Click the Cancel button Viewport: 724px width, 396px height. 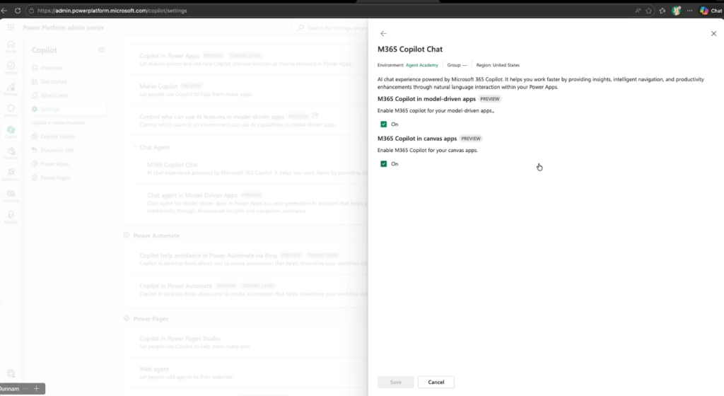[436, 382]
